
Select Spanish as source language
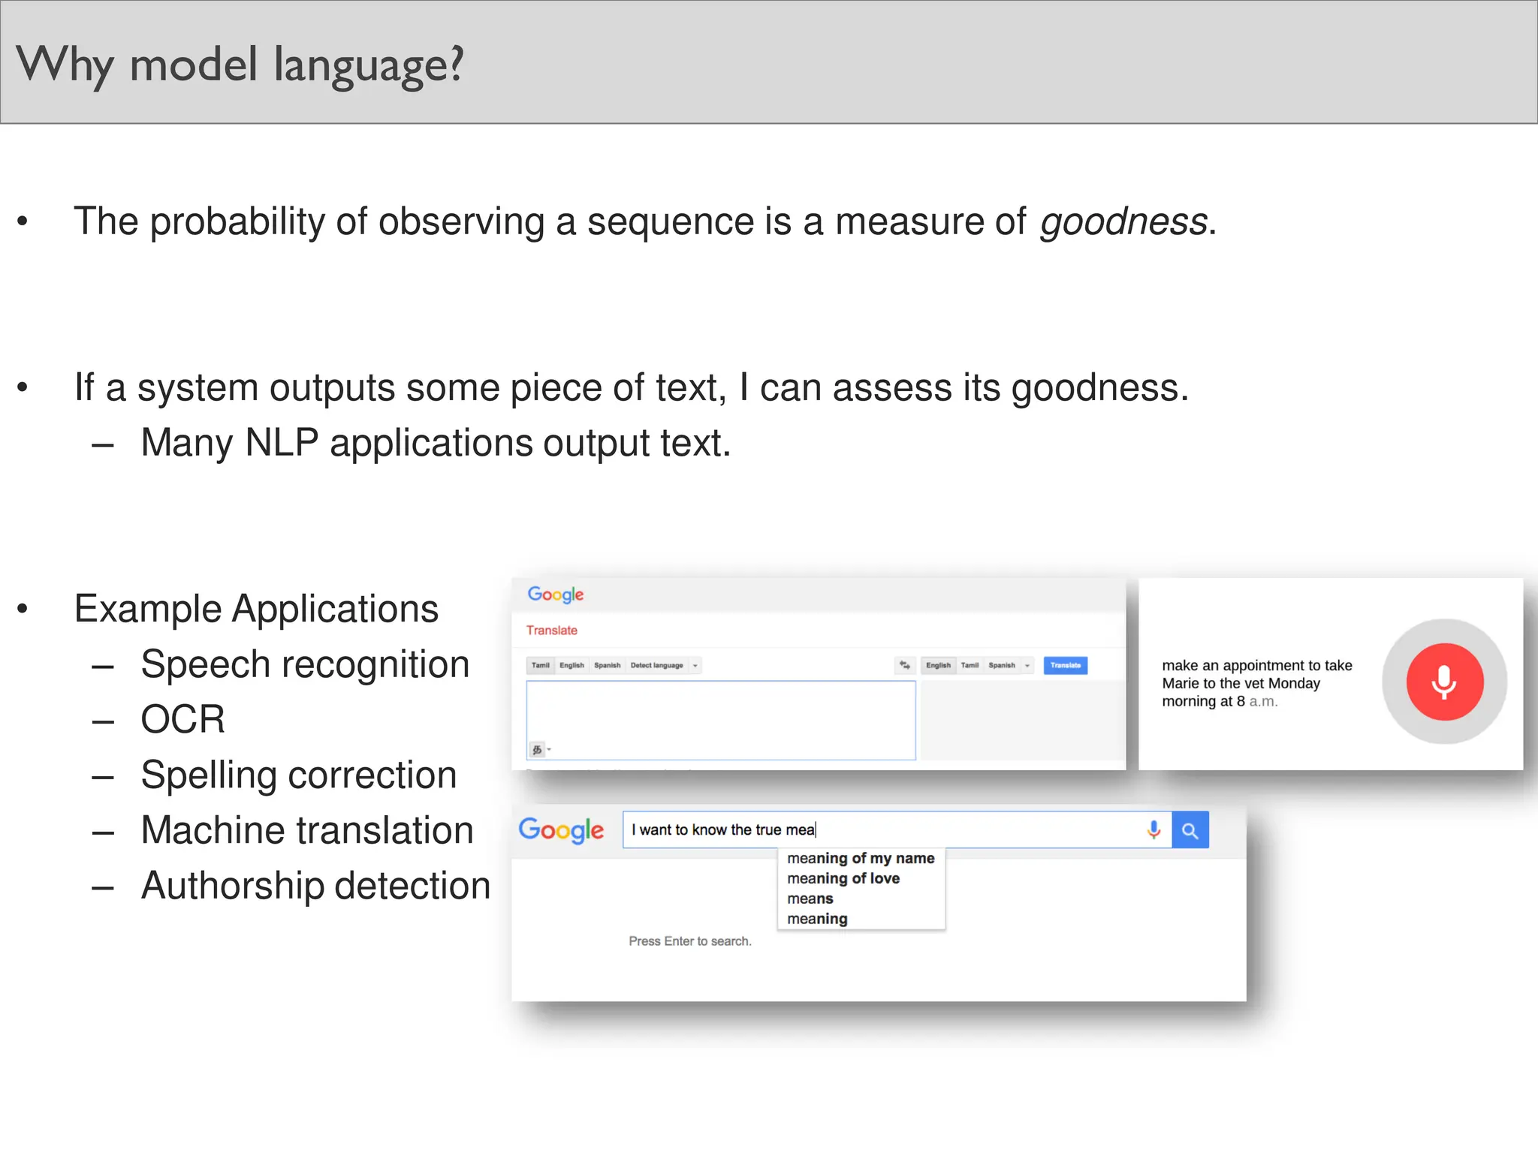(607, 666)
